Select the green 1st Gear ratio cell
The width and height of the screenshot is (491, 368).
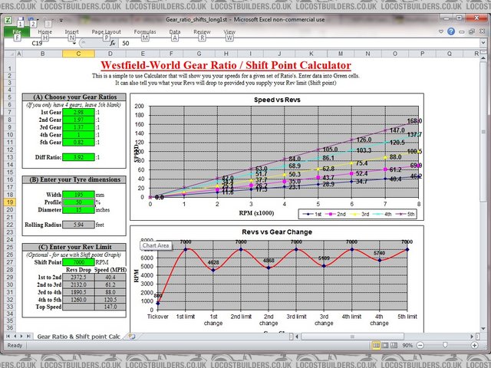click(78, 112)
